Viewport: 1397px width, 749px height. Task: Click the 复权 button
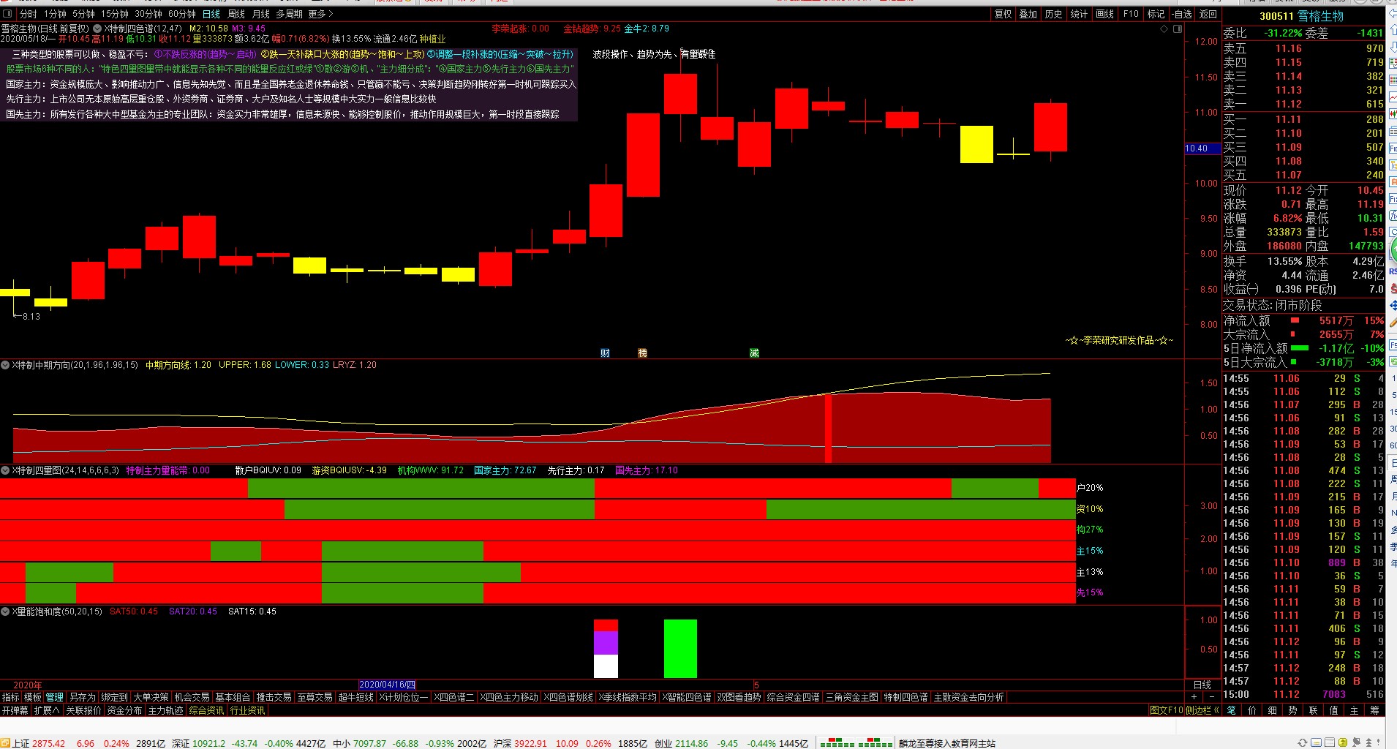coord(1003,14)
